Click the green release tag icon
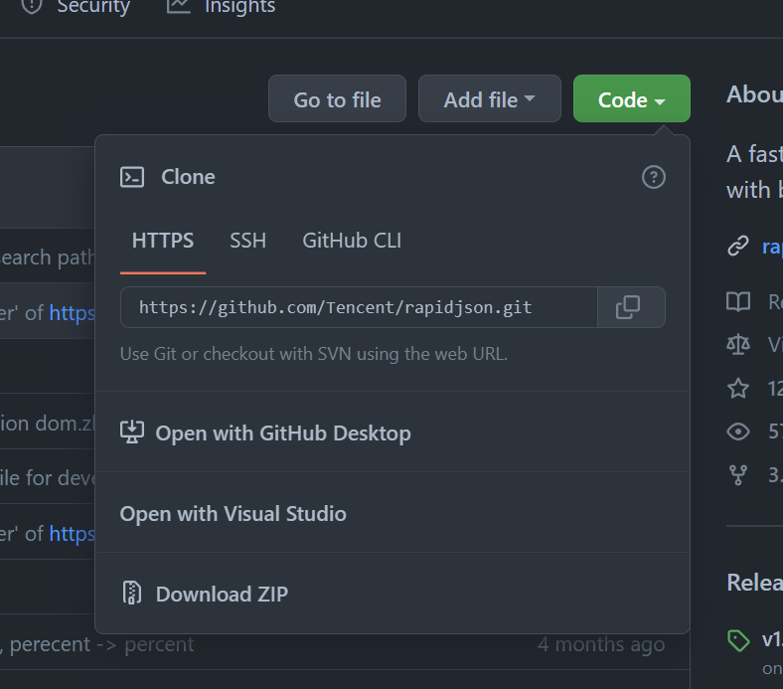 click(738, 641)
